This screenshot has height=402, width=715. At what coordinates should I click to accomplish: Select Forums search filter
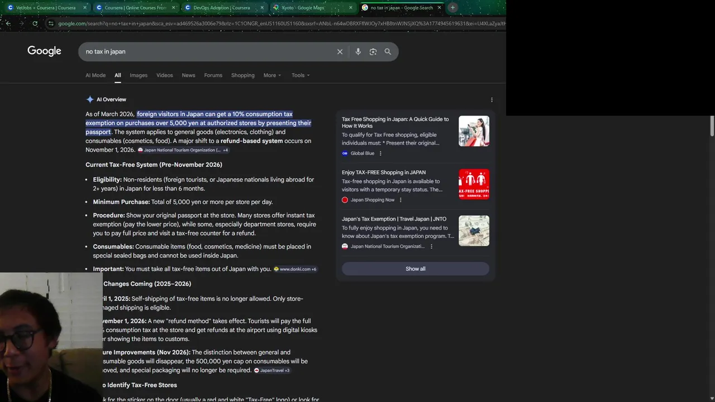click(213, 75)
